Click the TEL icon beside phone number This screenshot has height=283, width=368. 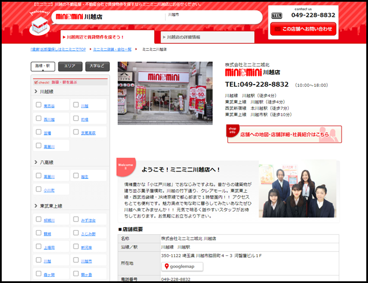point(277,16)
